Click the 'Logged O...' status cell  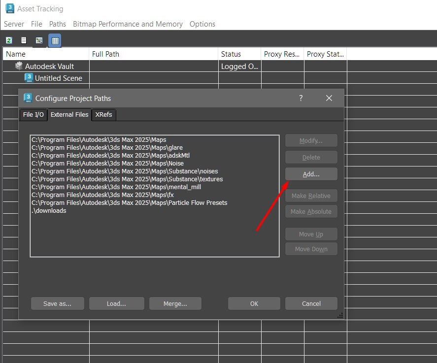tap(239, 66)
